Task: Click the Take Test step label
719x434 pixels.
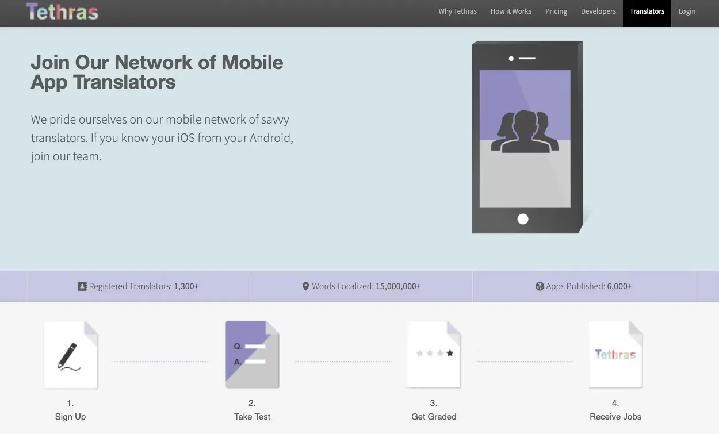Action: click(x=252, y=417)
